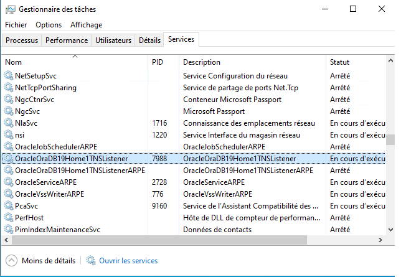The image size is (406, 277).
Task: Open the Fichier menu
Action: tap(16, 25)
